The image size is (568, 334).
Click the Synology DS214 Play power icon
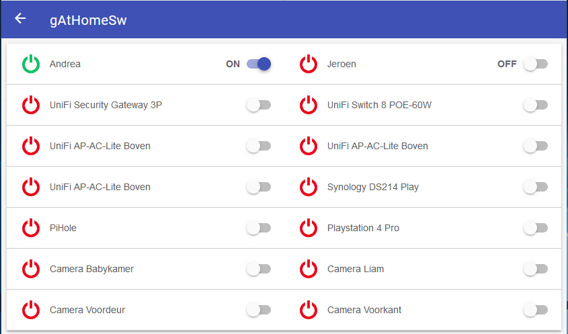coord(309,187)
